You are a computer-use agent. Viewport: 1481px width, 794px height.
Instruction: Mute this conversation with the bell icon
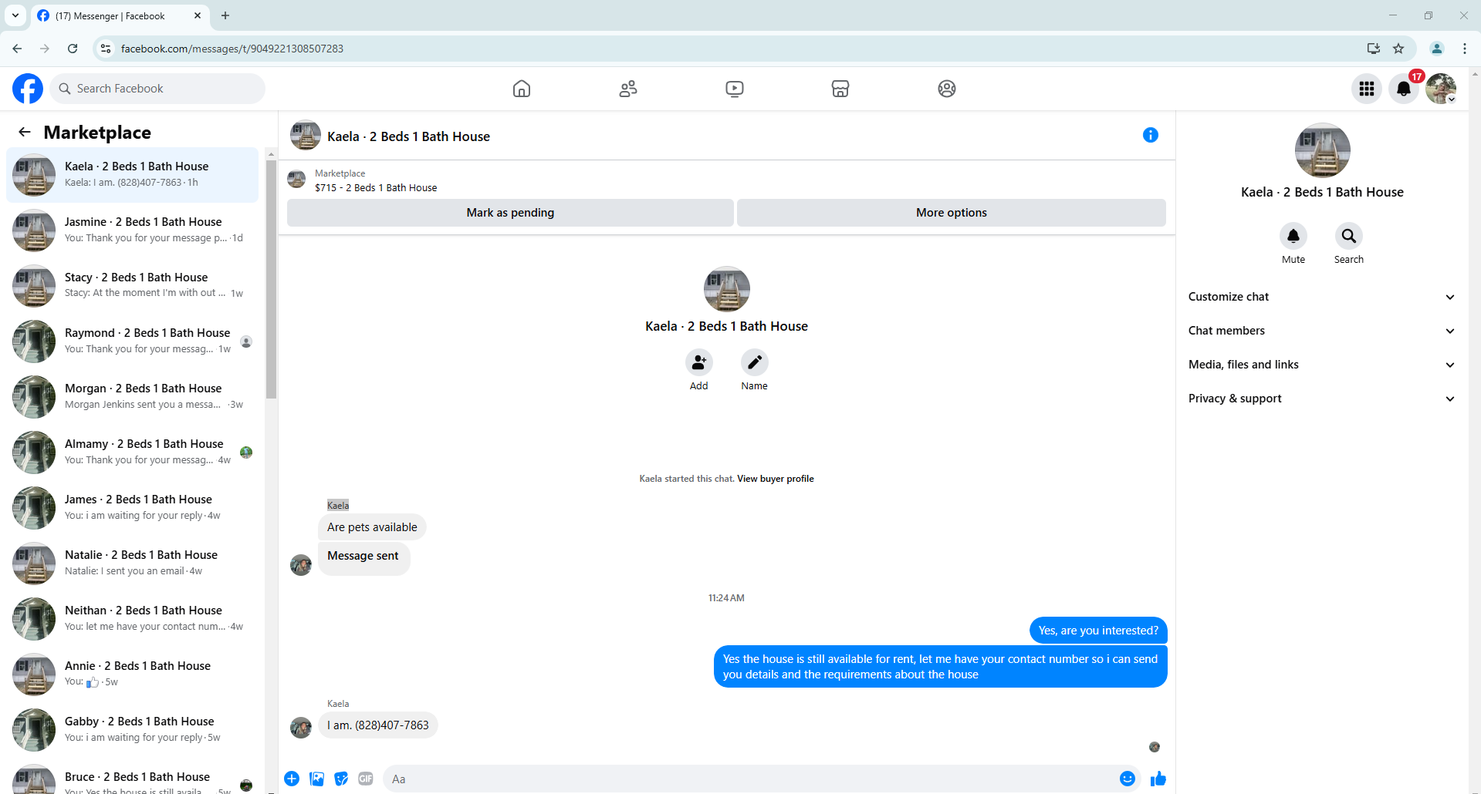pyautogui.click(x=1293, y=236)
